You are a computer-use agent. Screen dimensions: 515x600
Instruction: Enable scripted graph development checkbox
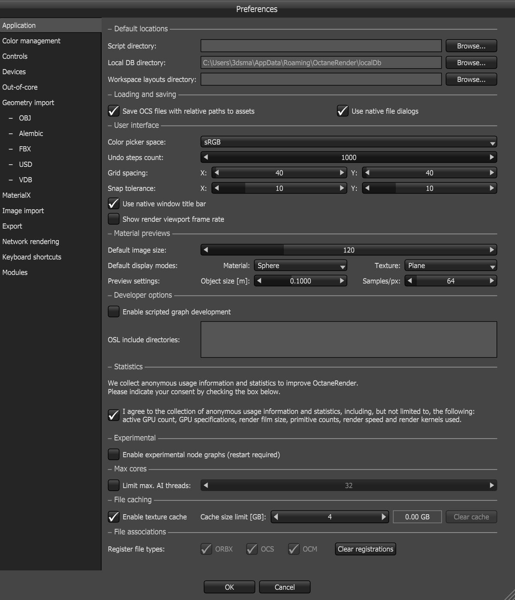(114, 312)
